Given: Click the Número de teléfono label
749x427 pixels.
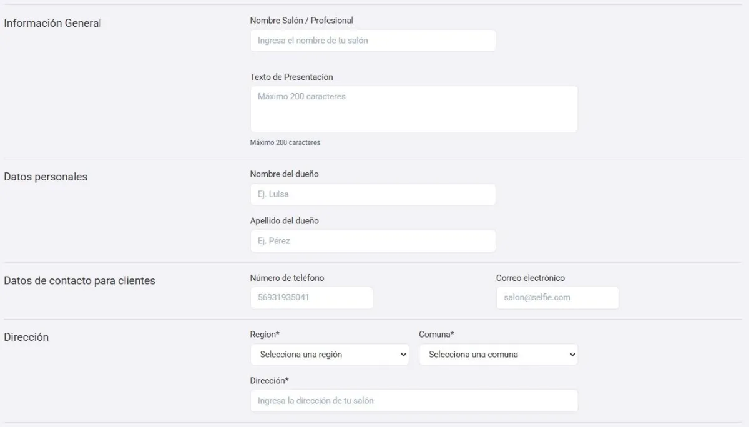Looking at the screenshot, I should [287, 278].
